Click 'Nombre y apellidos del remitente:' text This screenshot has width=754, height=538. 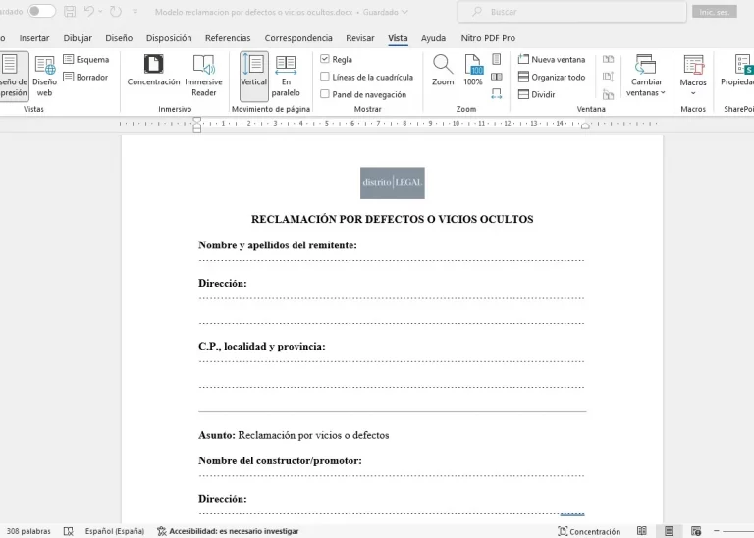click(278, 245)
